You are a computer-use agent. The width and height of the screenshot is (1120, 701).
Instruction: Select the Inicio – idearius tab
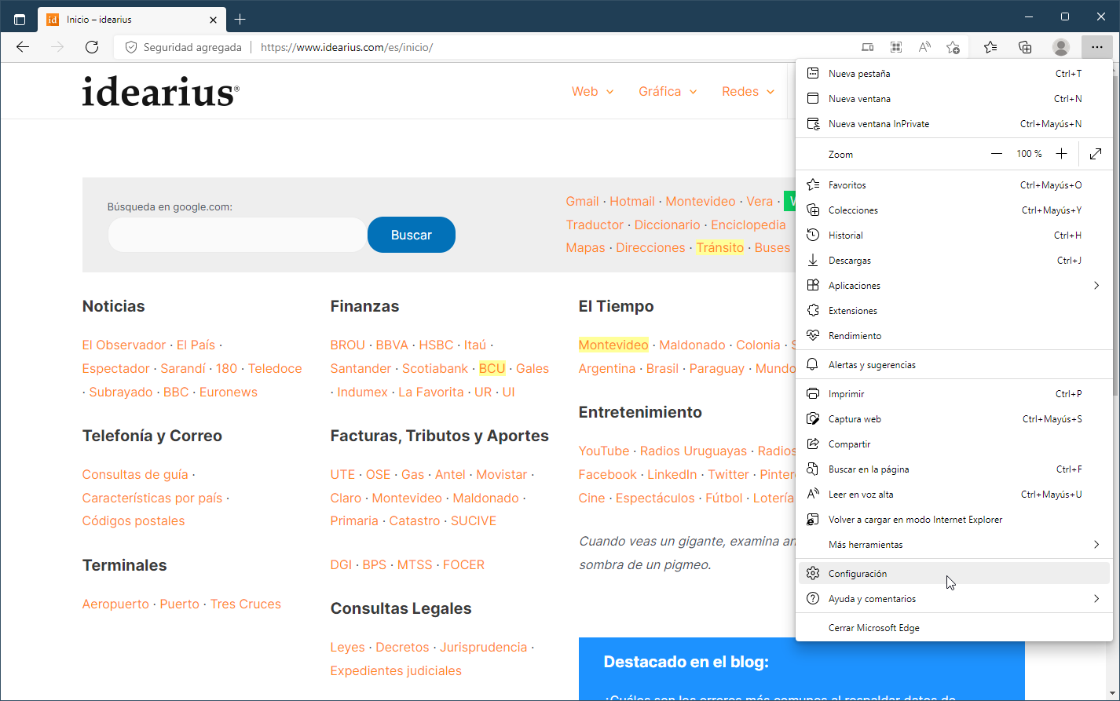click(131, 20)
